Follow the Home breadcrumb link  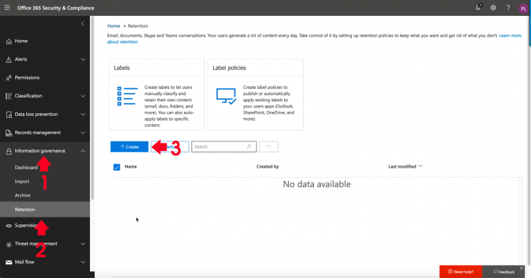[113, 26]
